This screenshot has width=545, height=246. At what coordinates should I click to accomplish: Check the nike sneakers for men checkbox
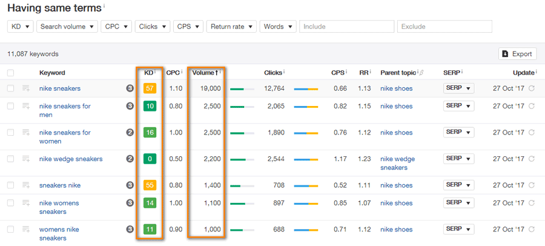[11, 106]
